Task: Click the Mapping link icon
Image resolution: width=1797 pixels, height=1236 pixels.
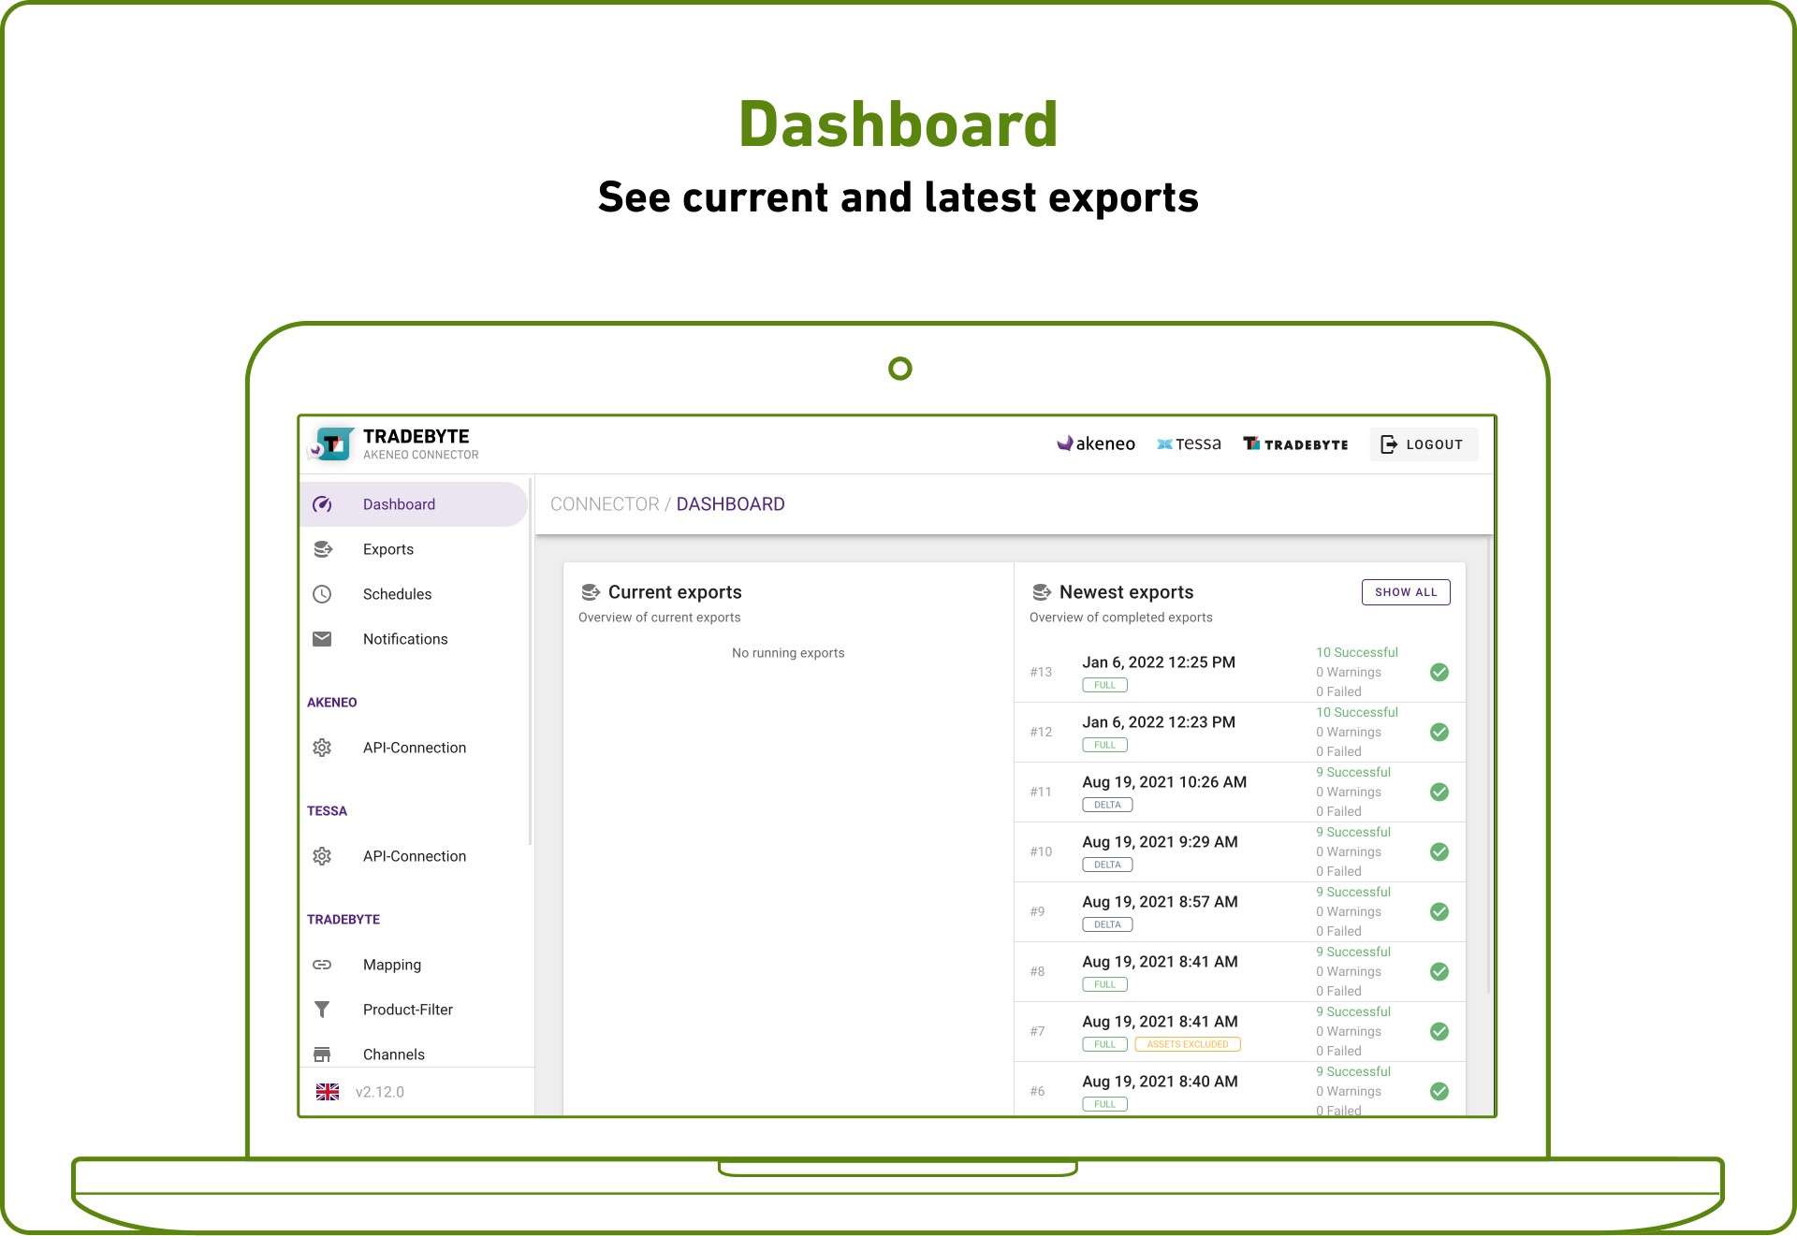Action: click(322, 965)
